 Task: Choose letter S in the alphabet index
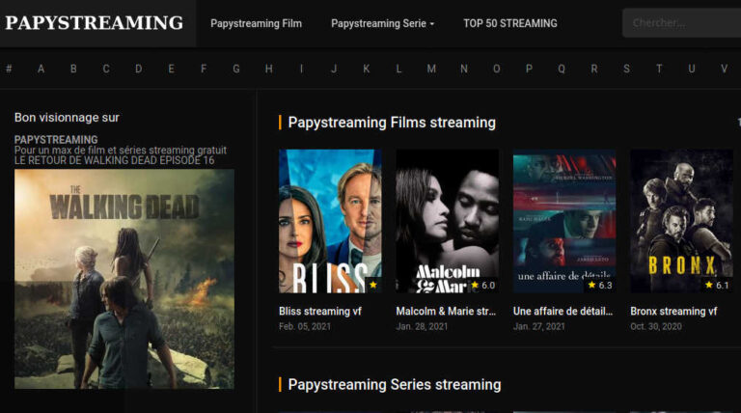[626, 69]
